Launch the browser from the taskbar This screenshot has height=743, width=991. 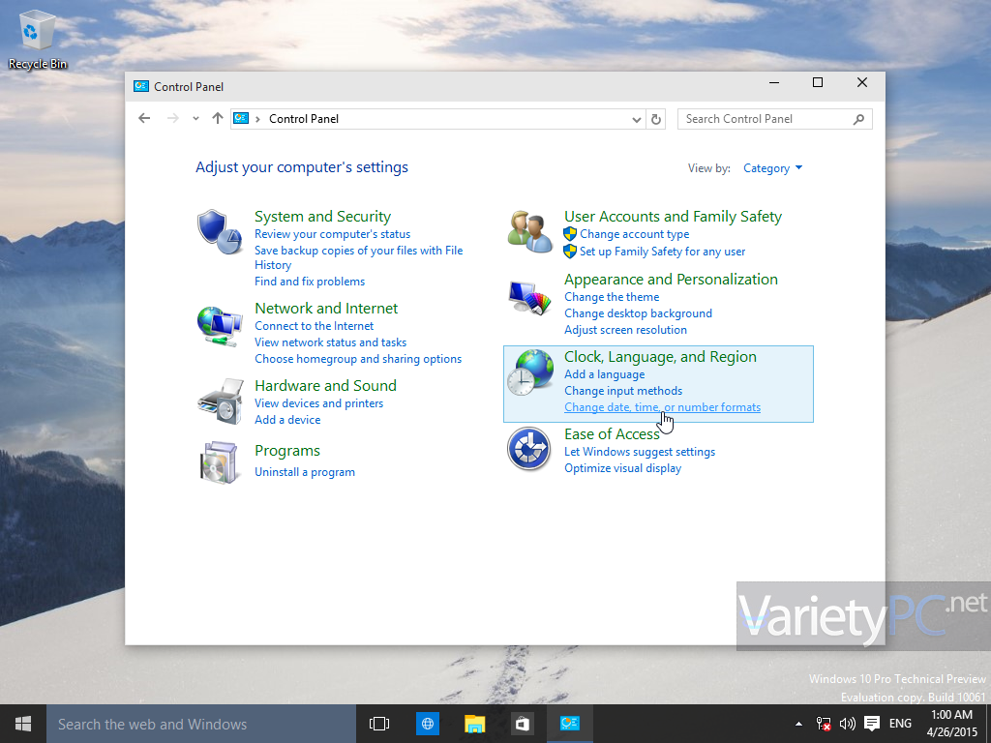click(427, 724)
